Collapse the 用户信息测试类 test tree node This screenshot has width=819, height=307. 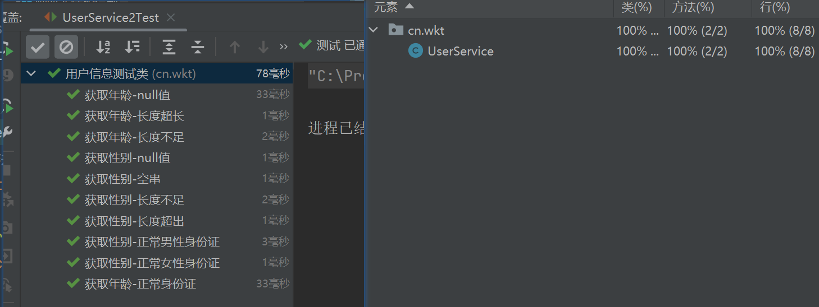click(x=31, y=73)
